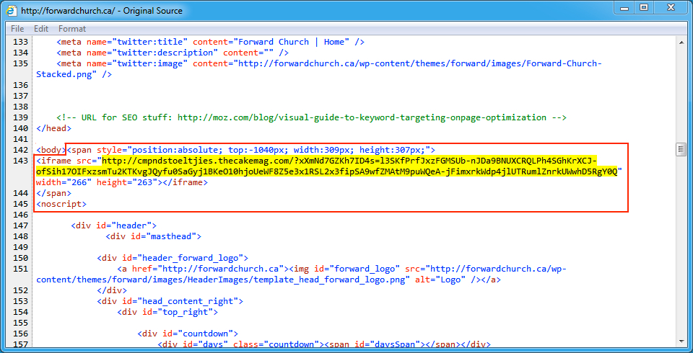The image size is (693, 353).
Task: Click the div id="countdown" line
Action: click(188, 333)
